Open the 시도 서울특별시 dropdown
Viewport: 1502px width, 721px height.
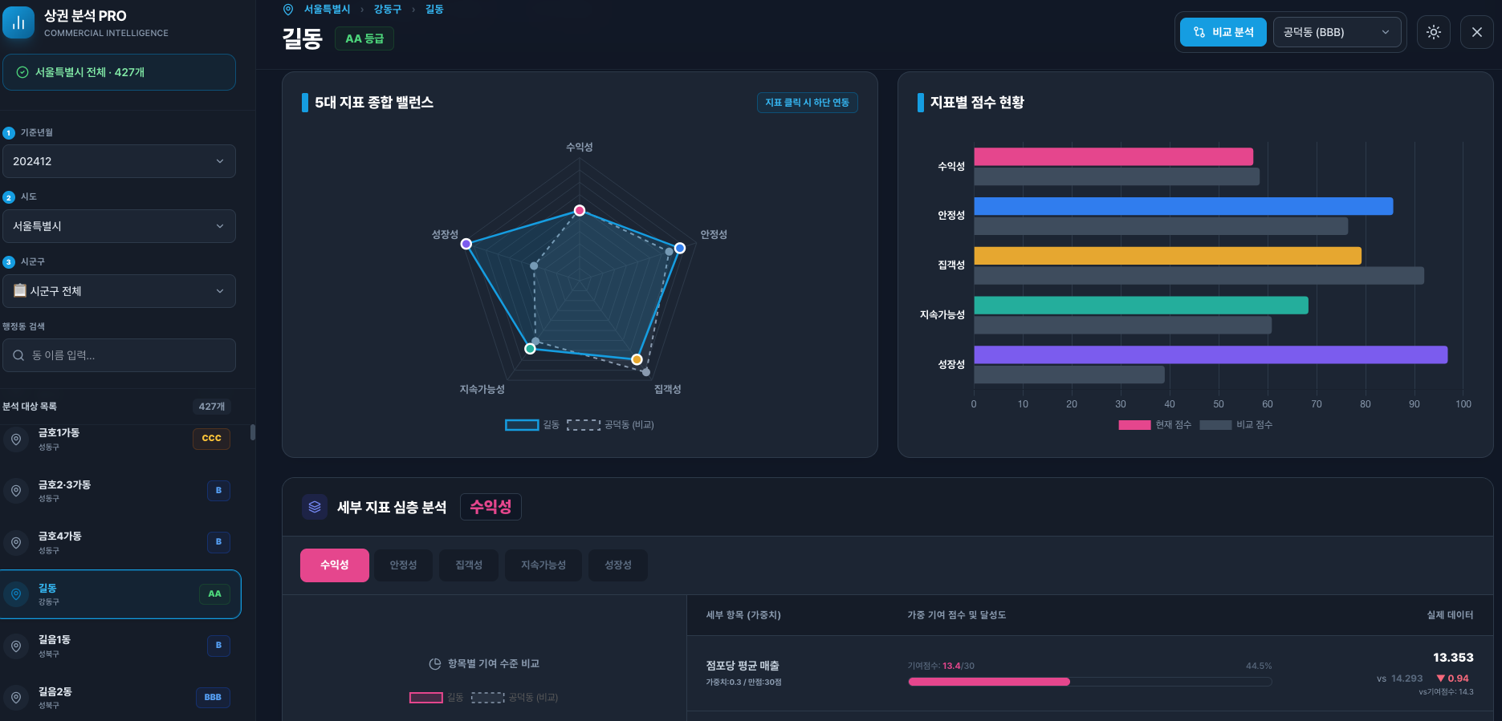pos(119,226)
